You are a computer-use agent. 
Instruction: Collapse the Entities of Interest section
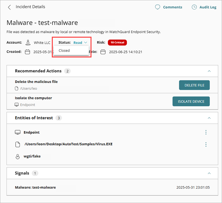click(x=209, y=118)
